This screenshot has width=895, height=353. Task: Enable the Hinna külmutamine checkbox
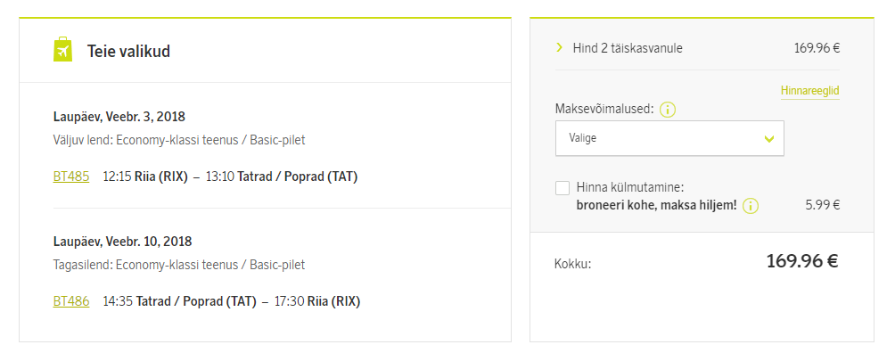click(562, 188)
